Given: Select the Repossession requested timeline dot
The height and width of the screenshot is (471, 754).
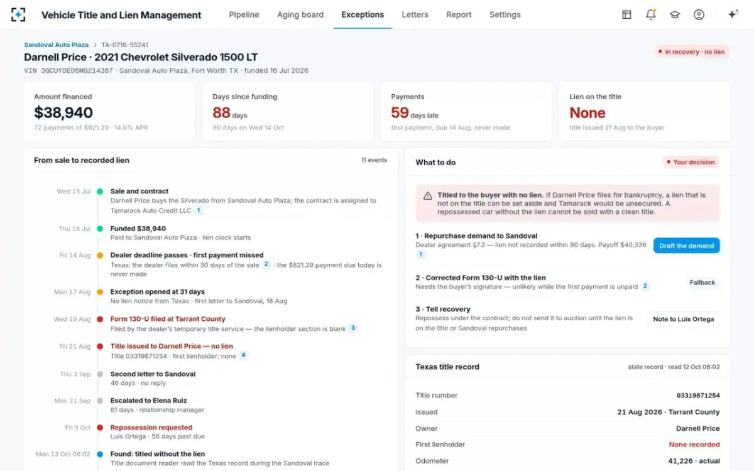Looking at the screenshot, I should tap(100, 428).
